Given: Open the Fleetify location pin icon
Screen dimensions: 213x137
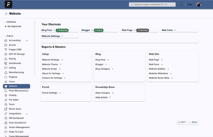Looking at the screenshot, I should [x=6, y=95].
